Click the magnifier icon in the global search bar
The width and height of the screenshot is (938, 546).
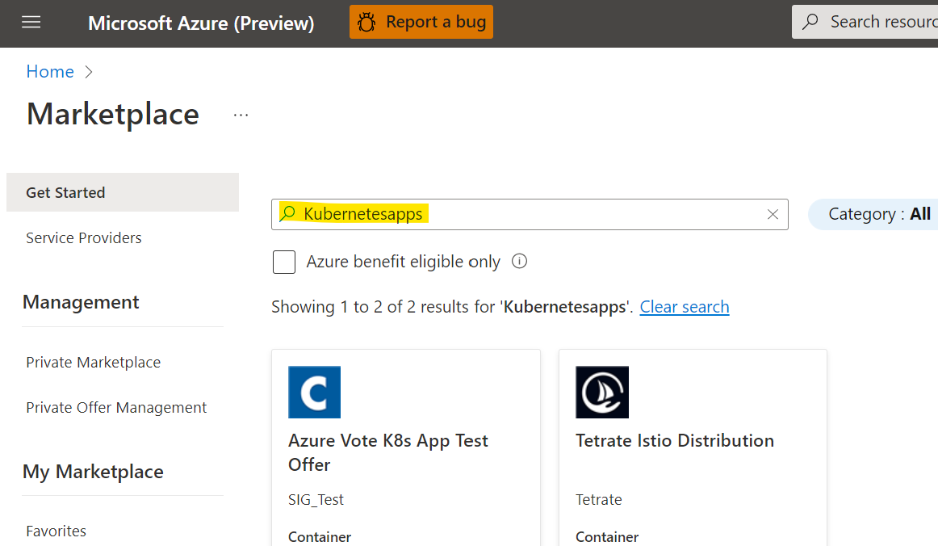click(x=810, y=22)
